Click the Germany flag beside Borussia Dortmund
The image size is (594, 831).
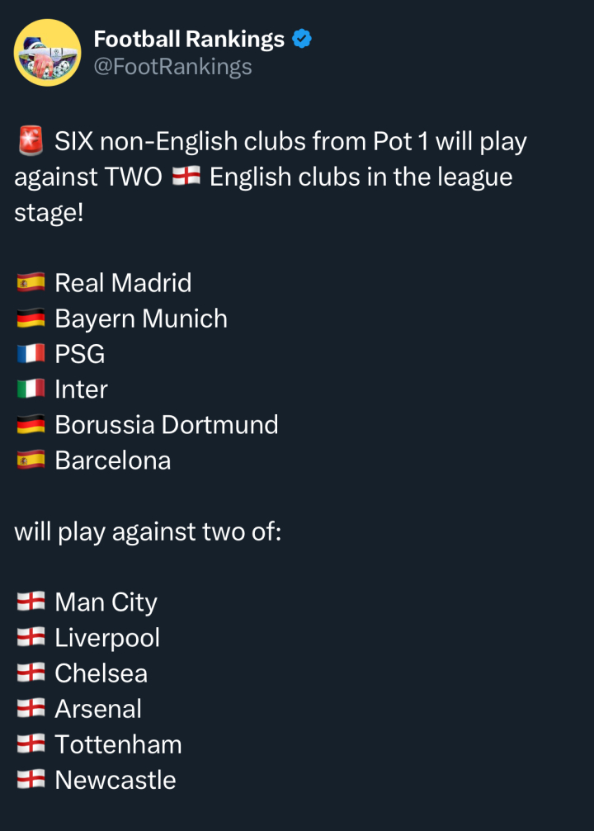click(x=31, y=424)
